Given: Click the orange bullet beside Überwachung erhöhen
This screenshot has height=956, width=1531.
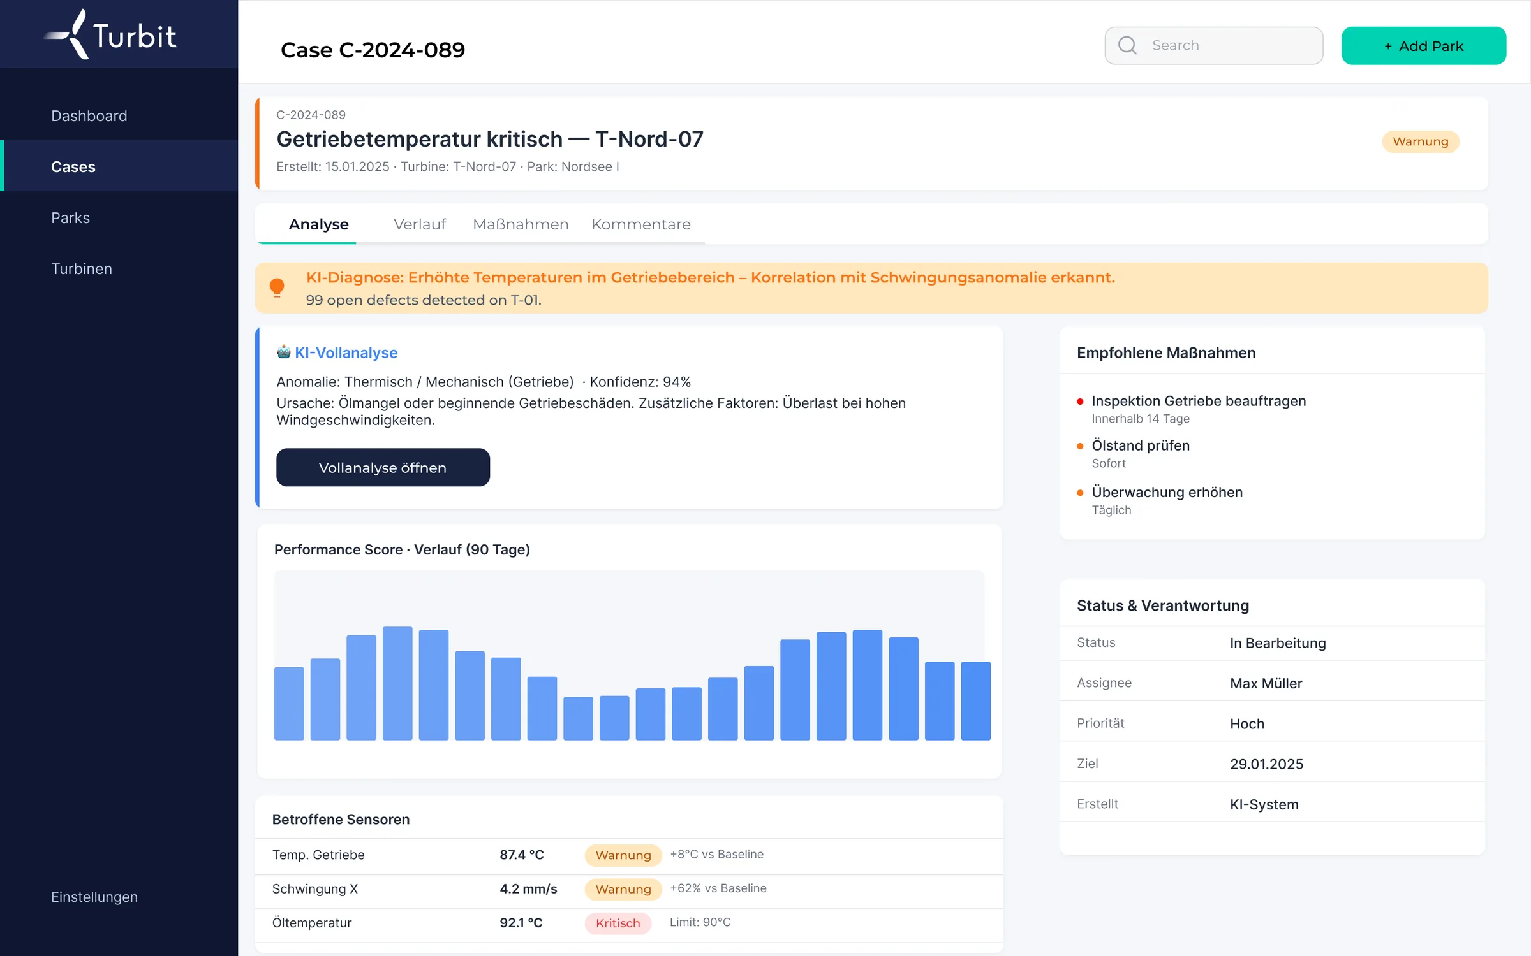Looking at the screenshot, I should coord(1080,493).
